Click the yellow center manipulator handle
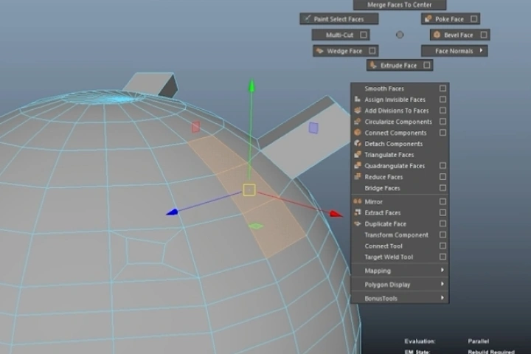The height and width of the screenshot is (354, 531). pos(249,190)
